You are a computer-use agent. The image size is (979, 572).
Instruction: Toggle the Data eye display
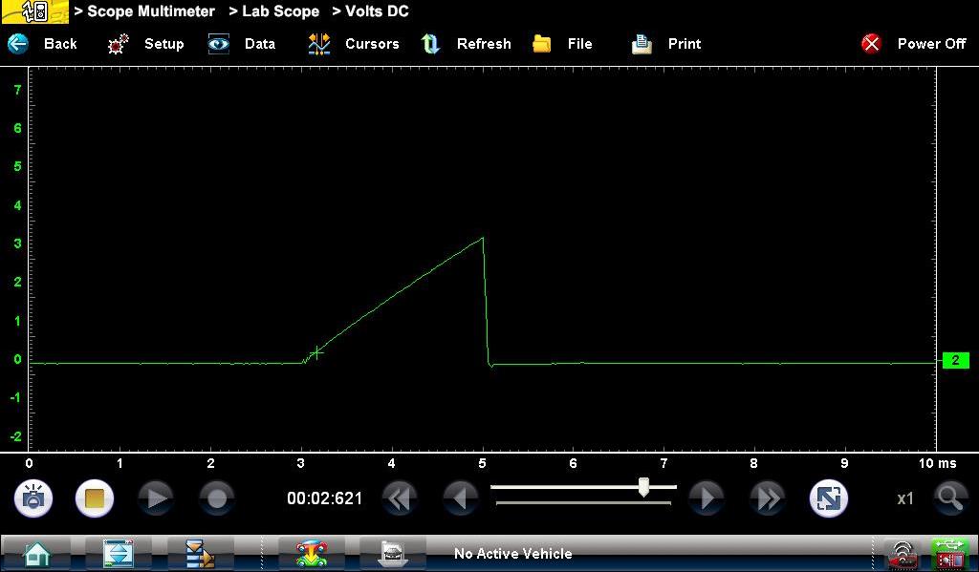pyautogui.click(x=219, y=44)
